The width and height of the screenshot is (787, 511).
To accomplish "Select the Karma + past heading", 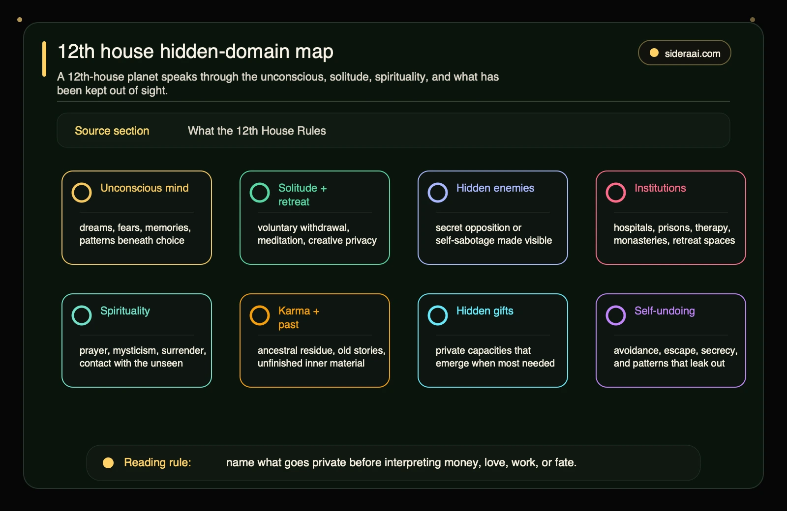I will (x=299, y=318).
